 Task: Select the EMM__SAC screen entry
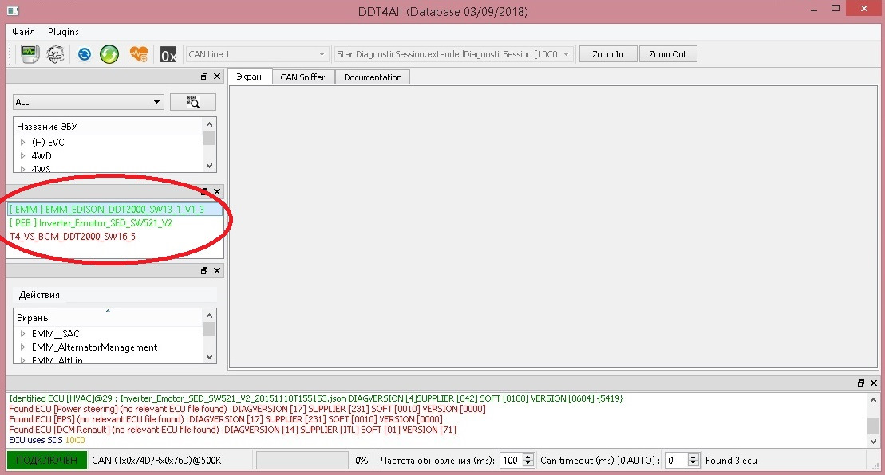(x=55, y=334)
